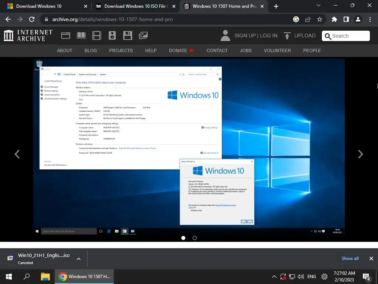Open the BLOG menu item
This screenshot has width=378, height=284.
coord(91,50)
